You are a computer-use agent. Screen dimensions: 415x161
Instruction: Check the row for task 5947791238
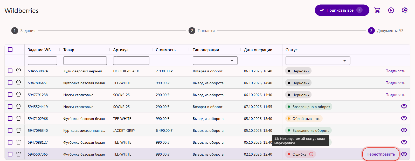coord(10,95)
